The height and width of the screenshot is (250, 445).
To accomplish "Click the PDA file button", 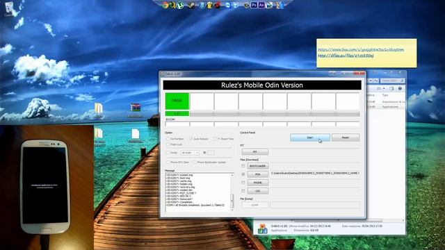I will 258,174.
